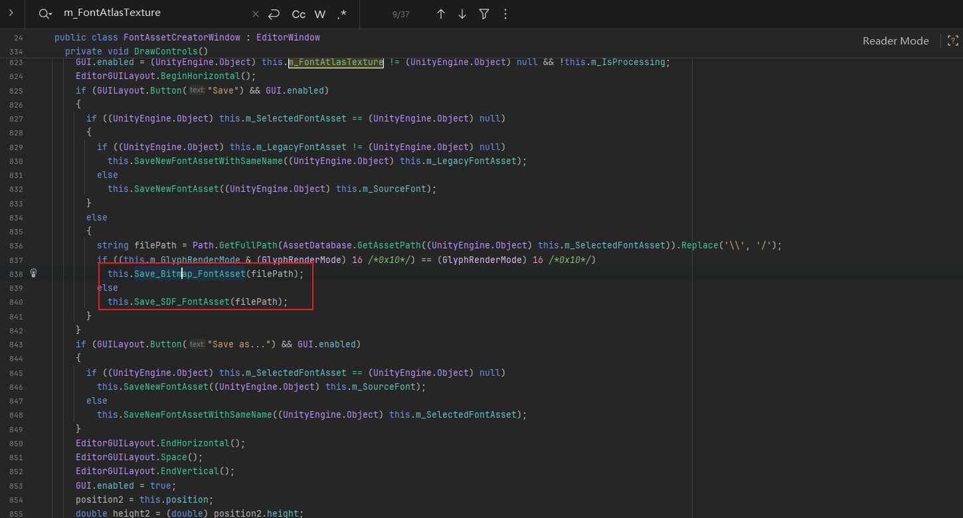Click the new line icon in search bar

click(x=274, y=14)
